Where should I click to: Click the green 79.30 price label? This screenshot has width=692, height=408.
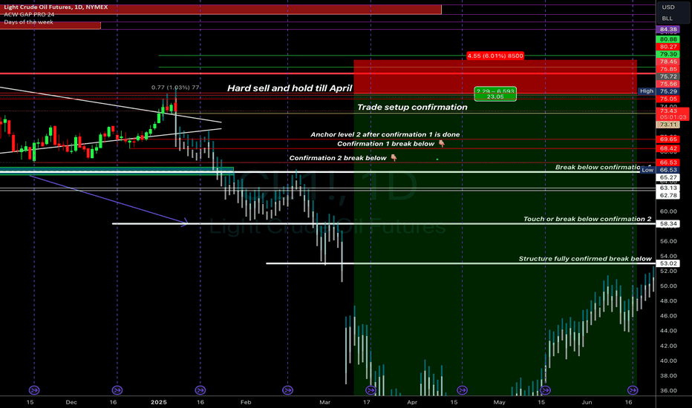(668, 54)
